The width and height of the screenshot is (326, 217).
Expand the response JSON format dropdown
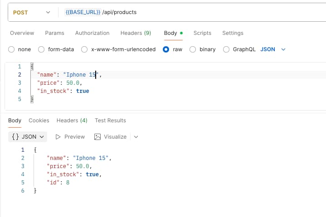[x=28, y=137]
